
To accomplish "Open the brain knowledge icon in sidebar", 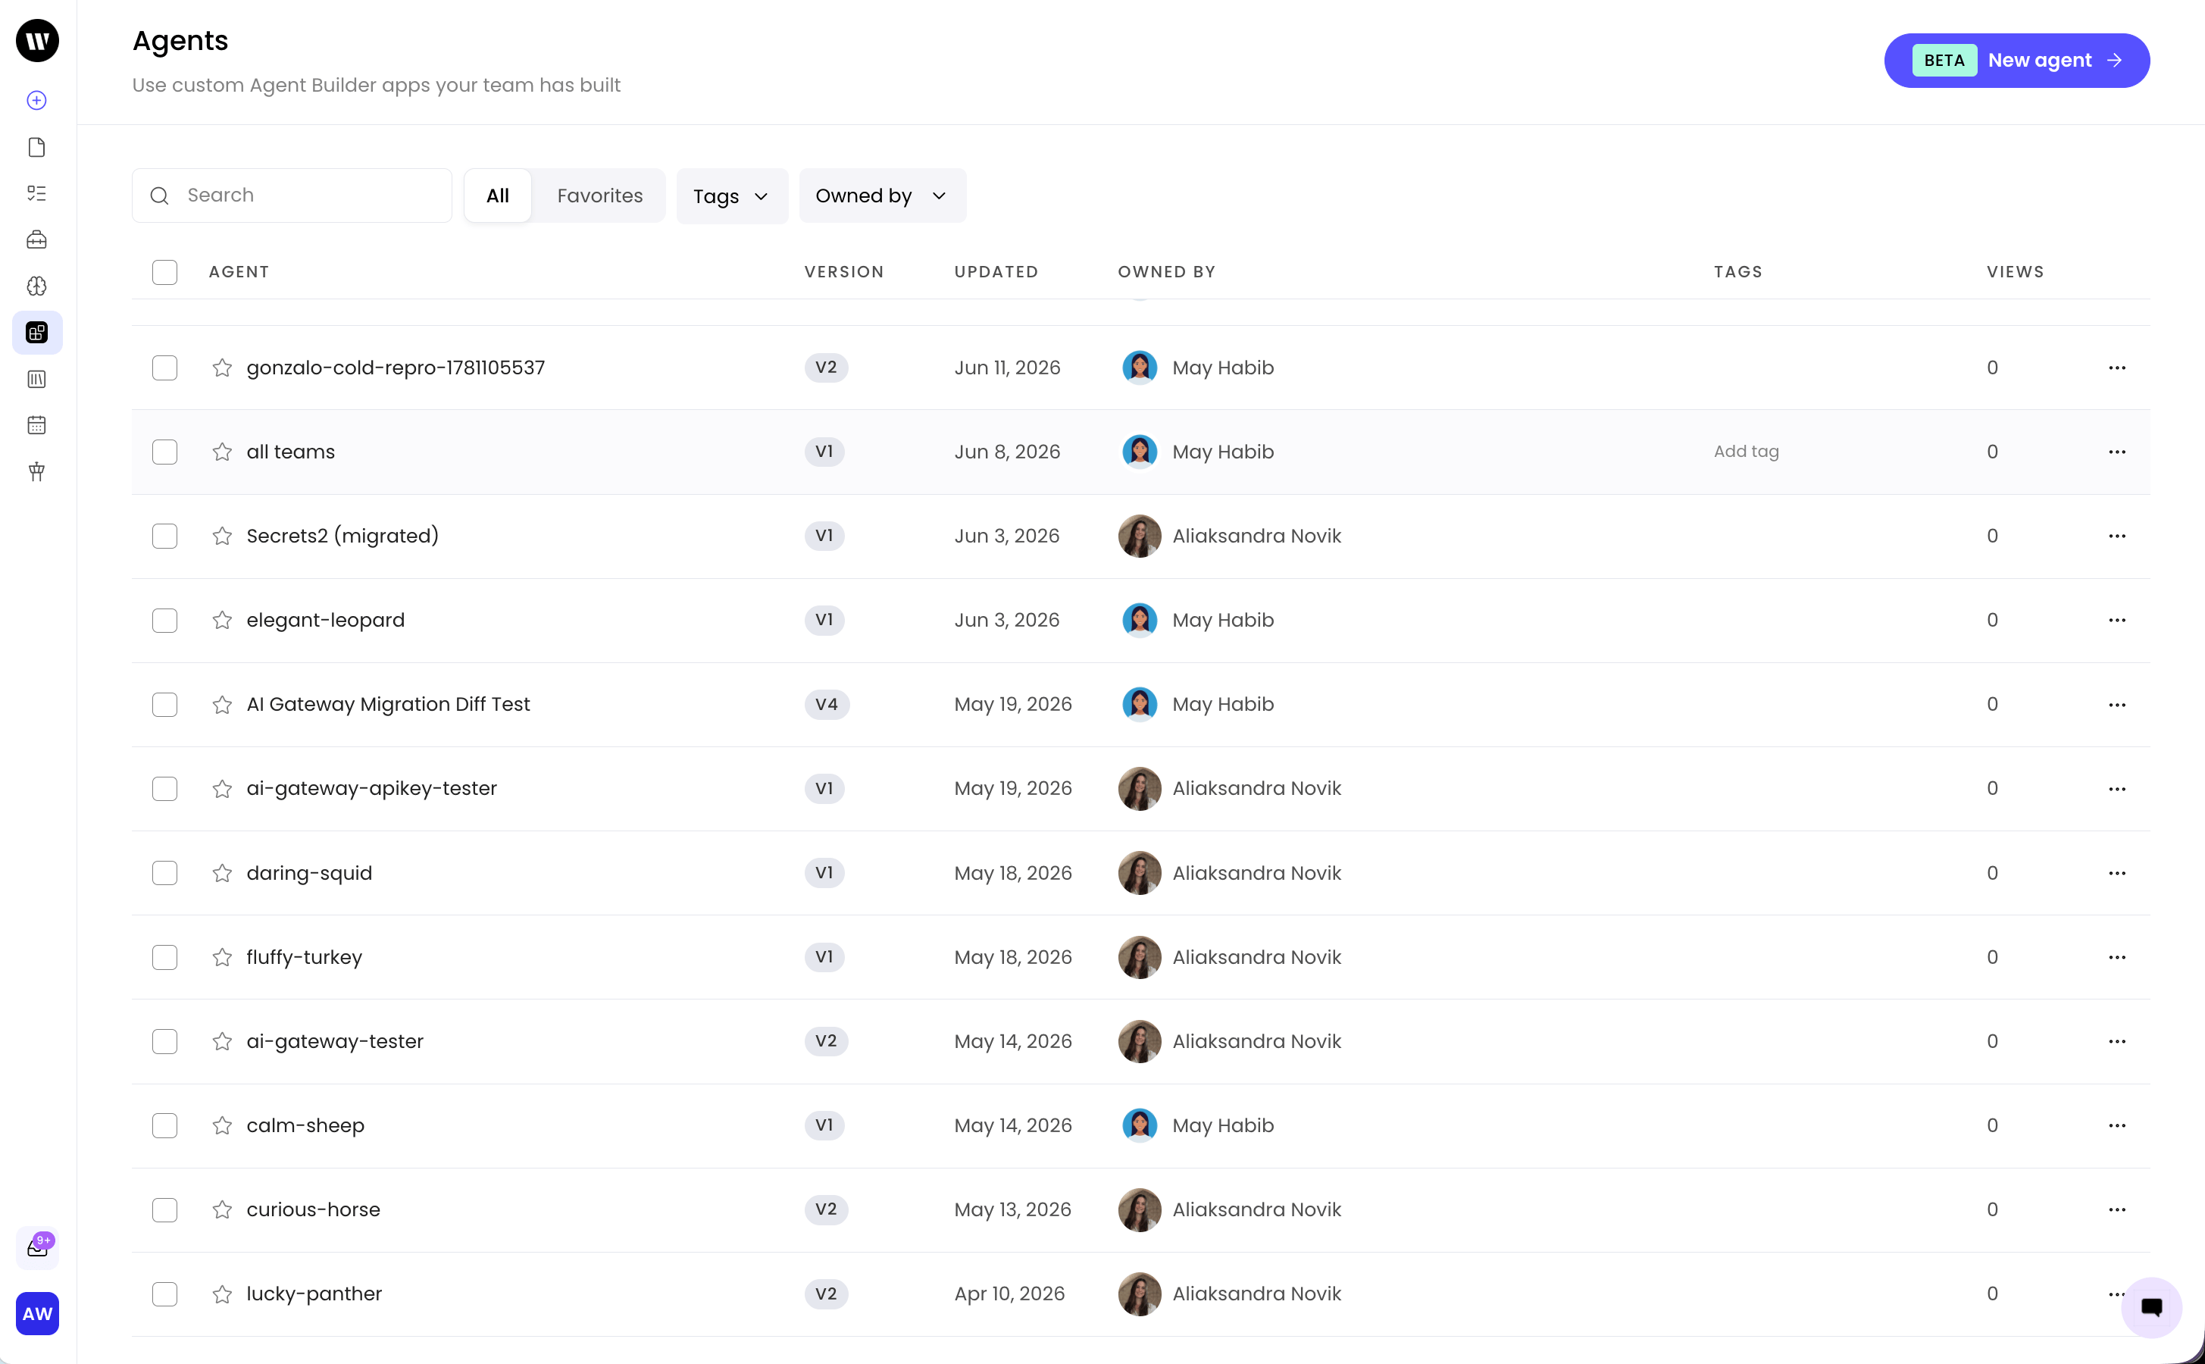I will coord(37,286).
